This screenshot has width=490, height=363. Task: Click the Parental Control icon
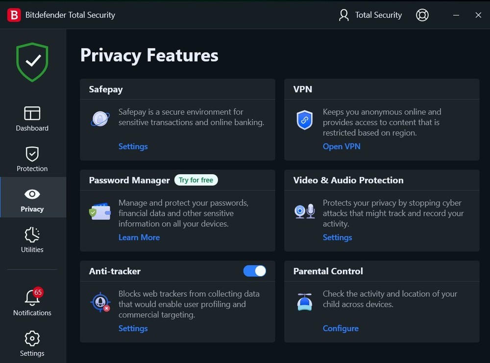[x=304, y=300]
